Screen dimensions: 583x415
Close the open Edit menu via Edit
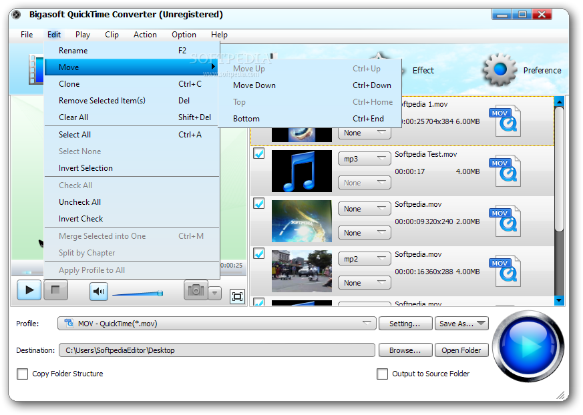(54, 35)
